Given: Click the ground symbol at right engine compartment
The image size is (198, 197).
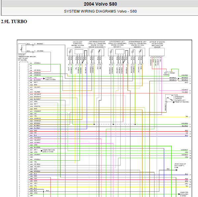Looking at the screenshot, I should point(177,170).
